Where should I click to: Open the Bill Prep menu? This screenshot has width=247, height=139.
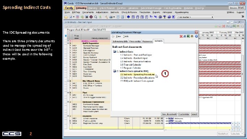[76, 12]
